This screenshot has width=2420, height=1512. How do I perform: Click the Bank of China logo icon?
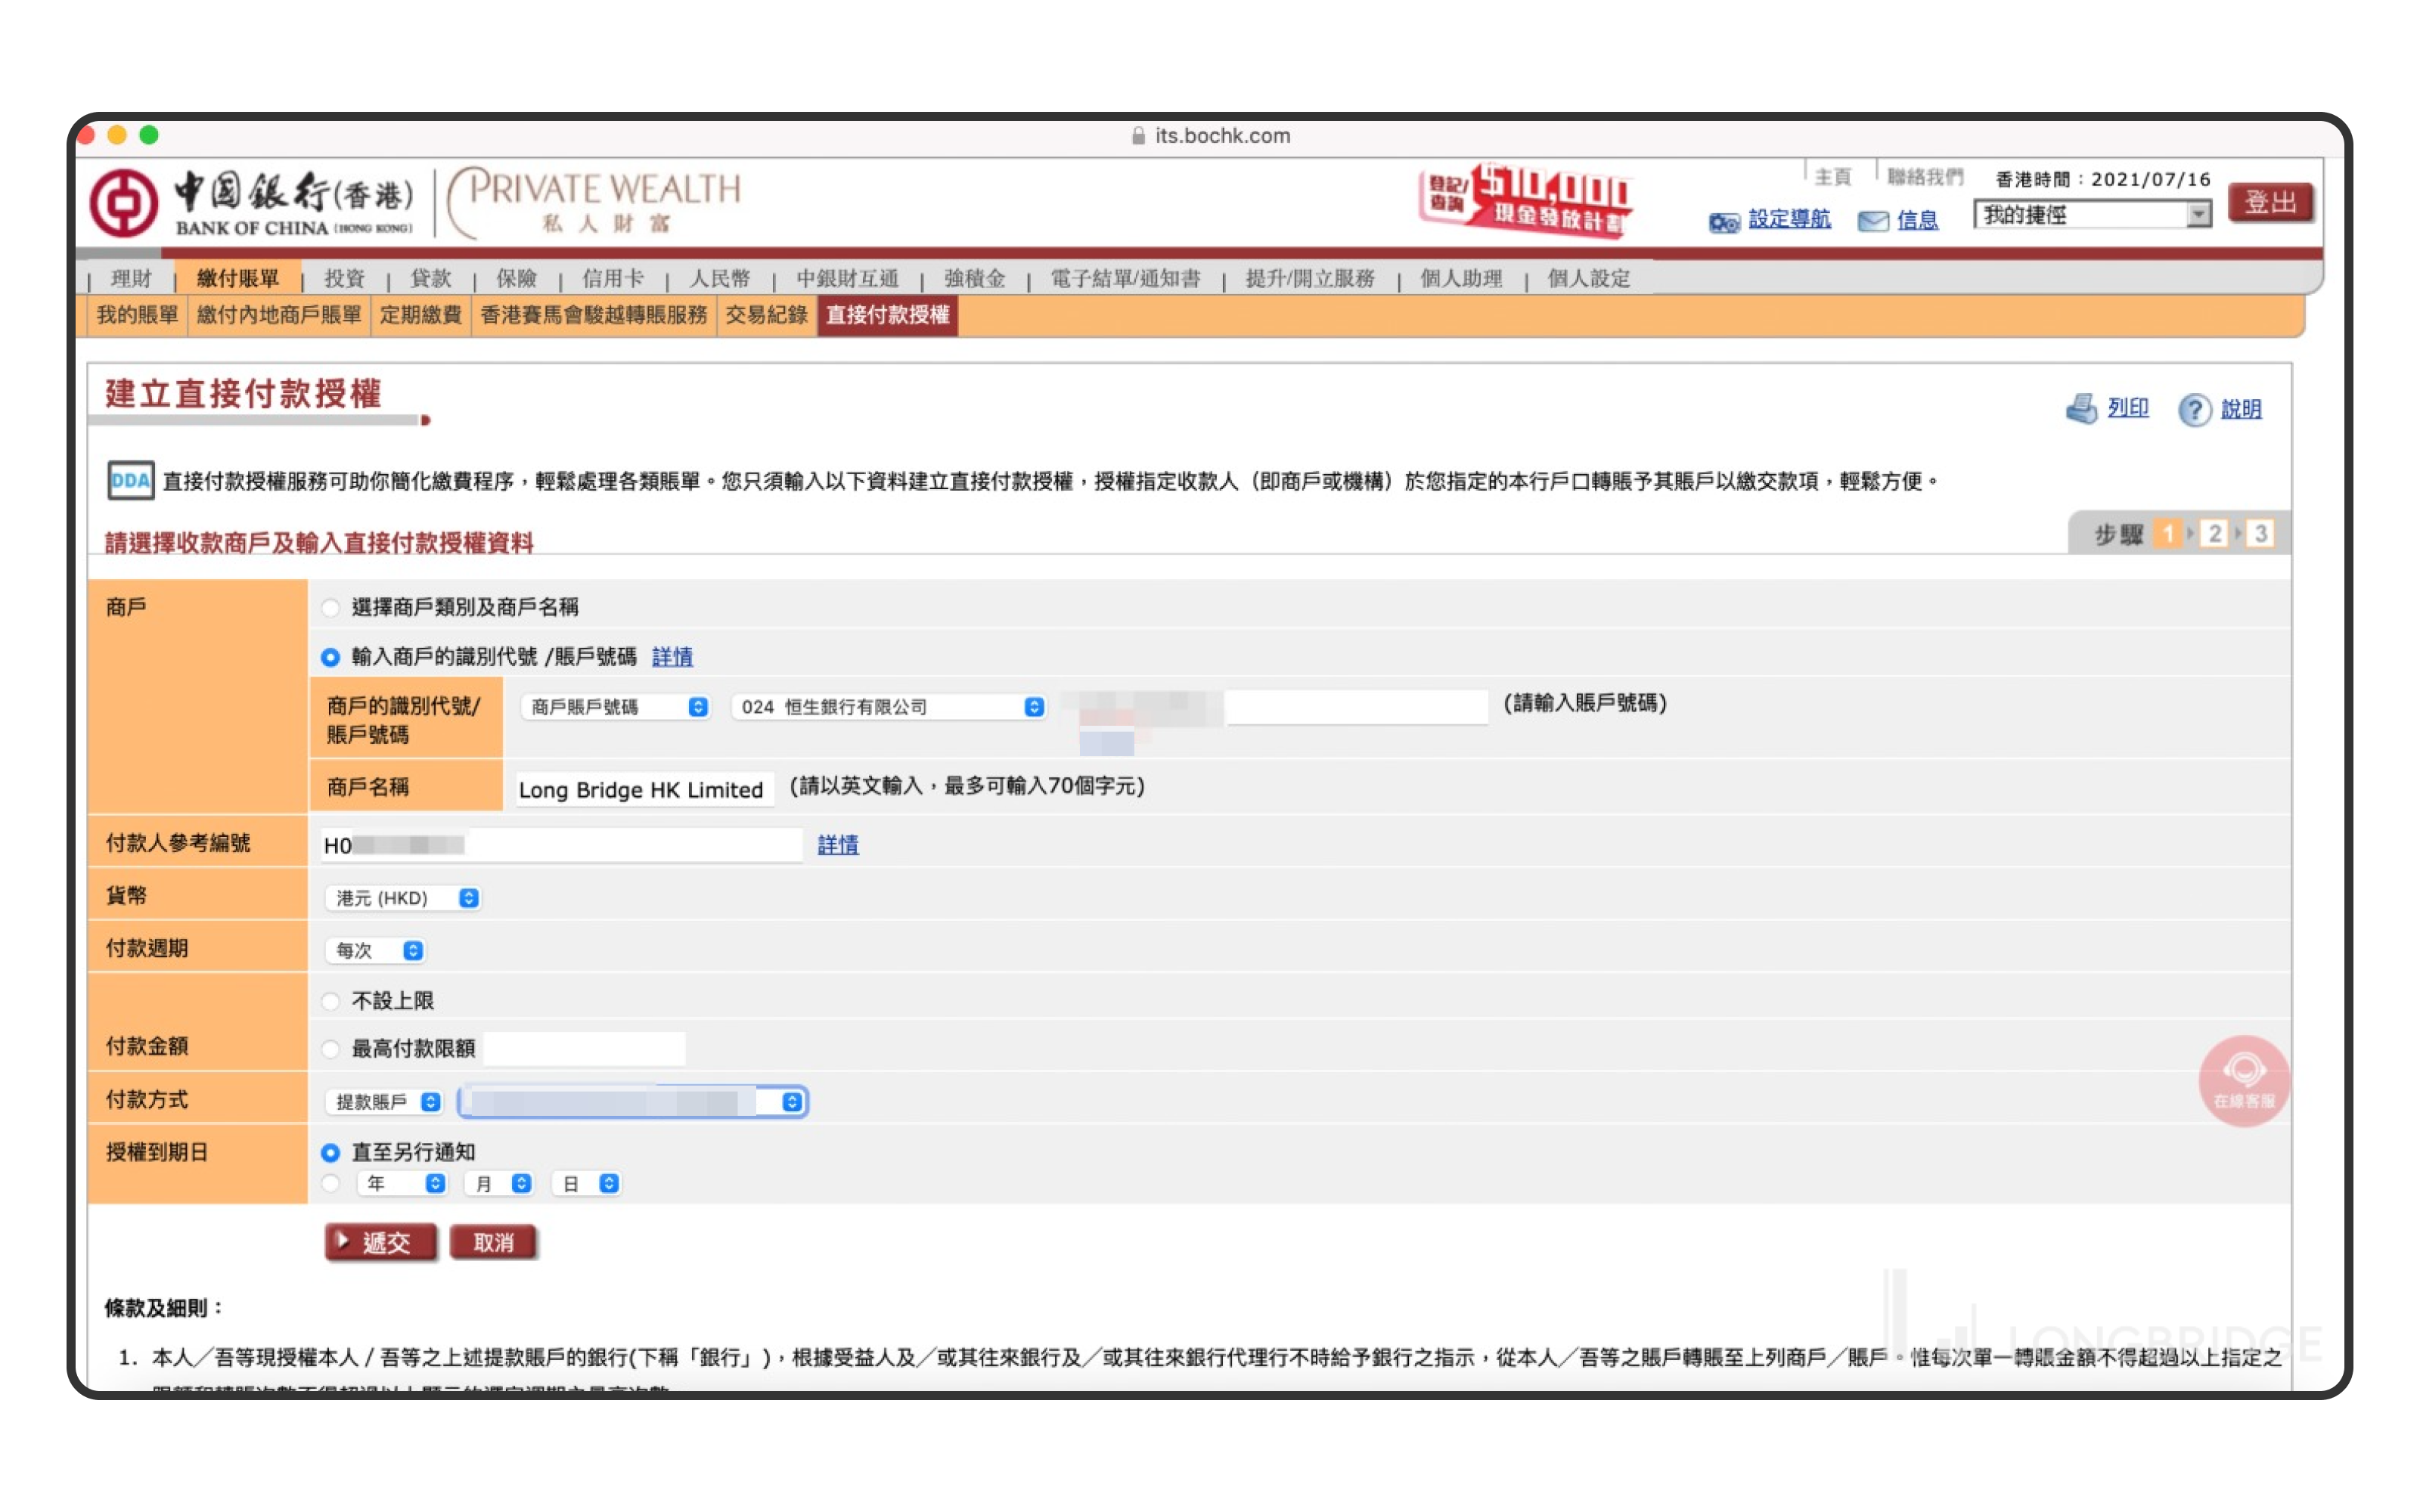click(x=124, y=203)
